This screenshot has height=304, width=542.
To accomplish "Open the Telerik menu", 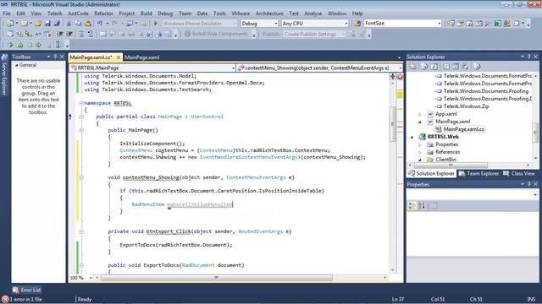I will (54, 14).
